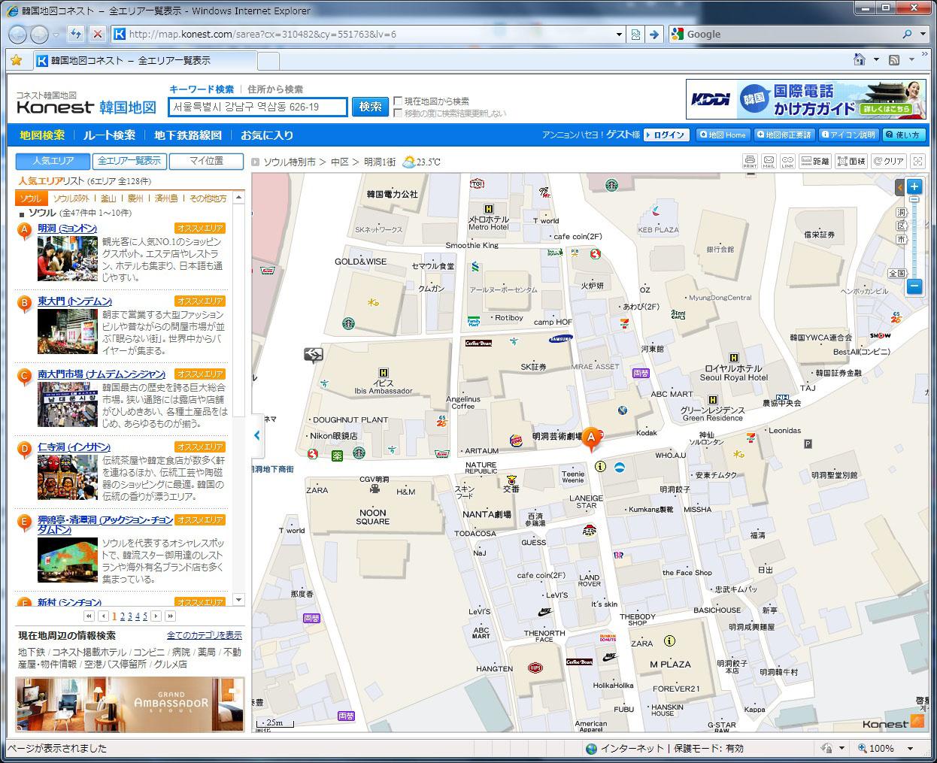The image size is (937, 763).
Task: Open fullscreen map view icon
Action: click(917, 162)
